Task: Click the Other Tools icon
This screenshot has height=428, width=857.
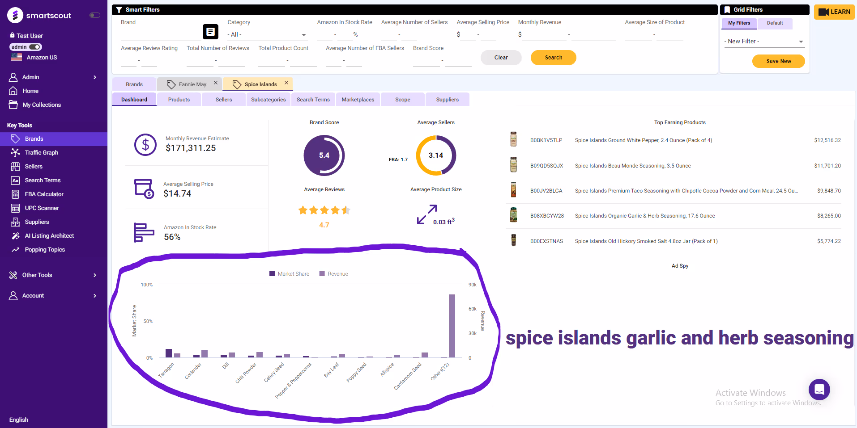Action: click(13, 275)
